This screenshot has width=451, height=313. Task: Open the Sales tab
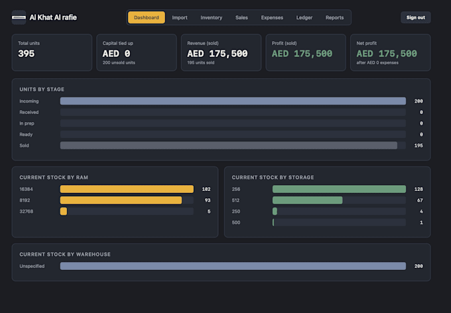tap(241, 17)
